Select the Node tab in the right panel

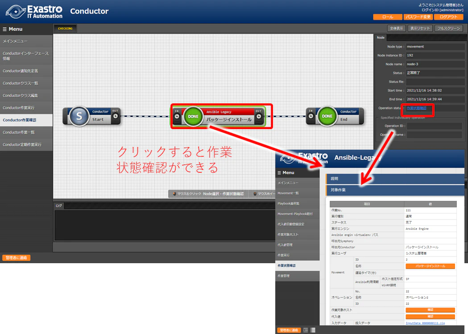[x=381, y=37]
